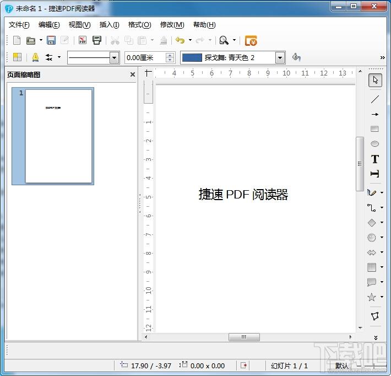The width and height of the screenshot is (391, 376).
Task: Toggle the grid display icon
Action: tap(17, 57)
